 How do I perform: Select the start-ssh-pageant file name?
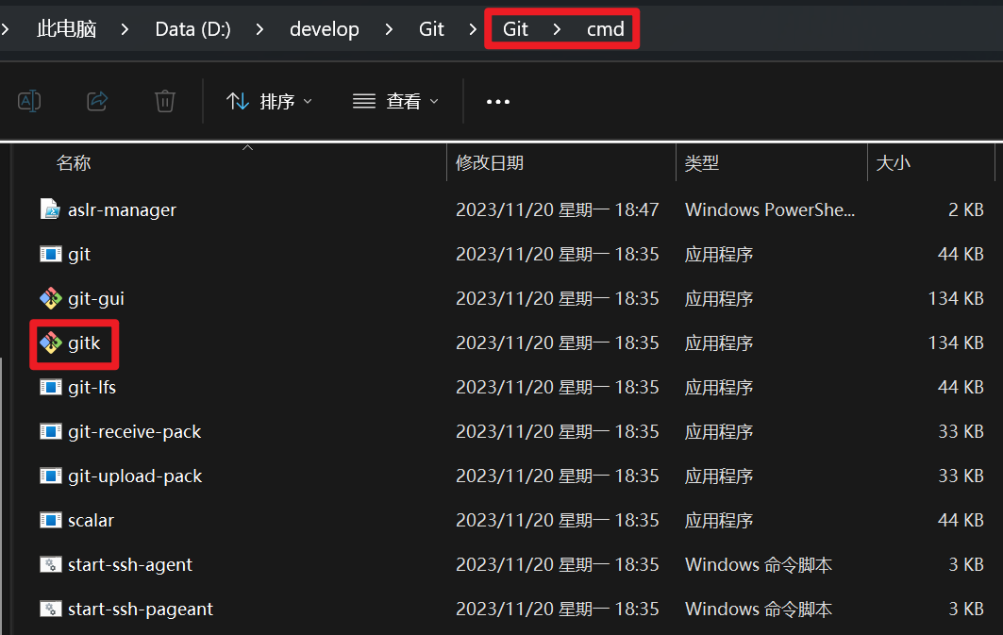pyautogui.click(x=141, y=610)
